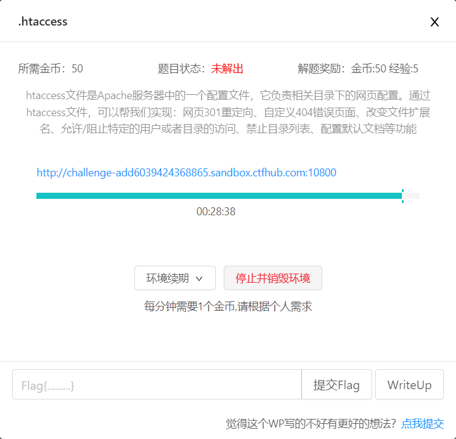Click the 解题奖励 reward info text
Screen dimensions: 456x439
pyautogui.click(x=358, y=69)
